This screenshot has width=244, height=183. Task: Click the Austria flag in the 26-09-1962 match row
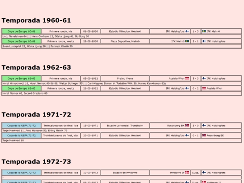click(204, 88)
